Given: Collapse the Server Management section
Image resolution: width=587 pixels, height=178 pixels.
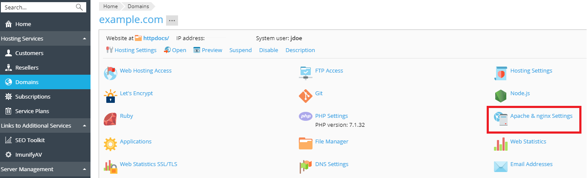Looking at the screenshot, I should (85, 169).
